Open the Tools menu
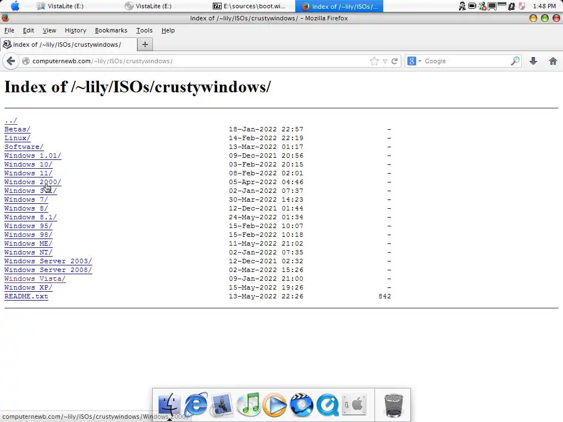The height and width of the screenshot is (422, 563). click(145, 31)
